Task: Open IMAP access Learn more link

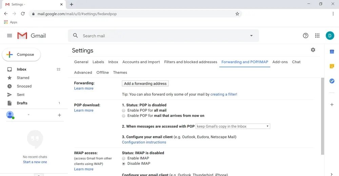Action: [84, 169]
